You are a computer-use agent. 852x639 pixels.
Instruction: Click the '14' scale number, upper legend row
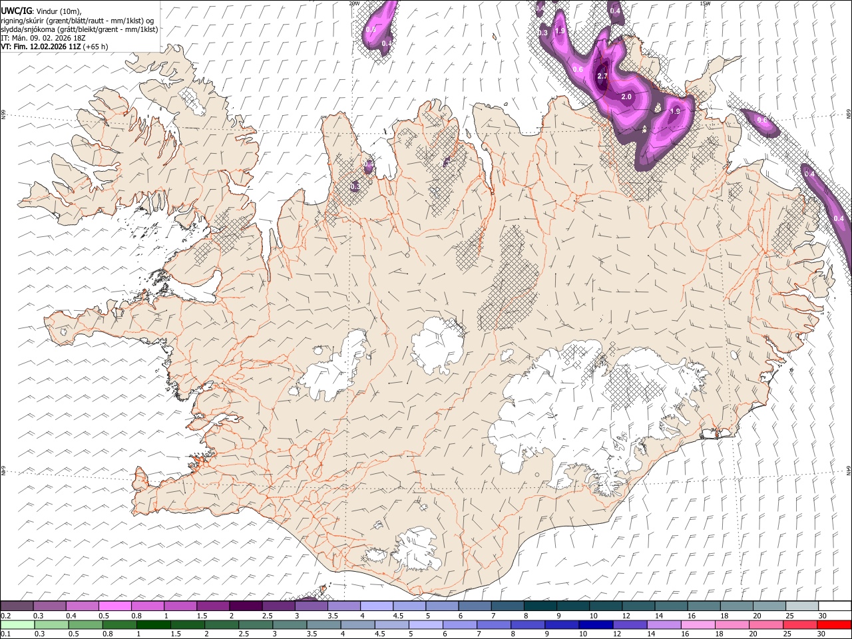click(659, 616)
